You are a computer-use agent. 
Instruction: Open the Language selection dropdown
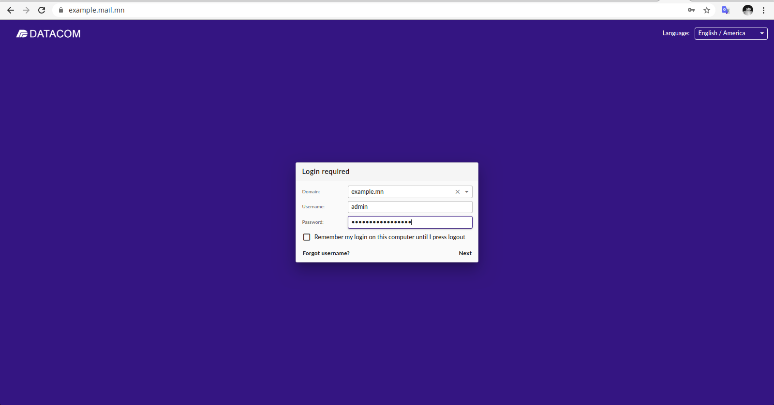click(731, 33)
